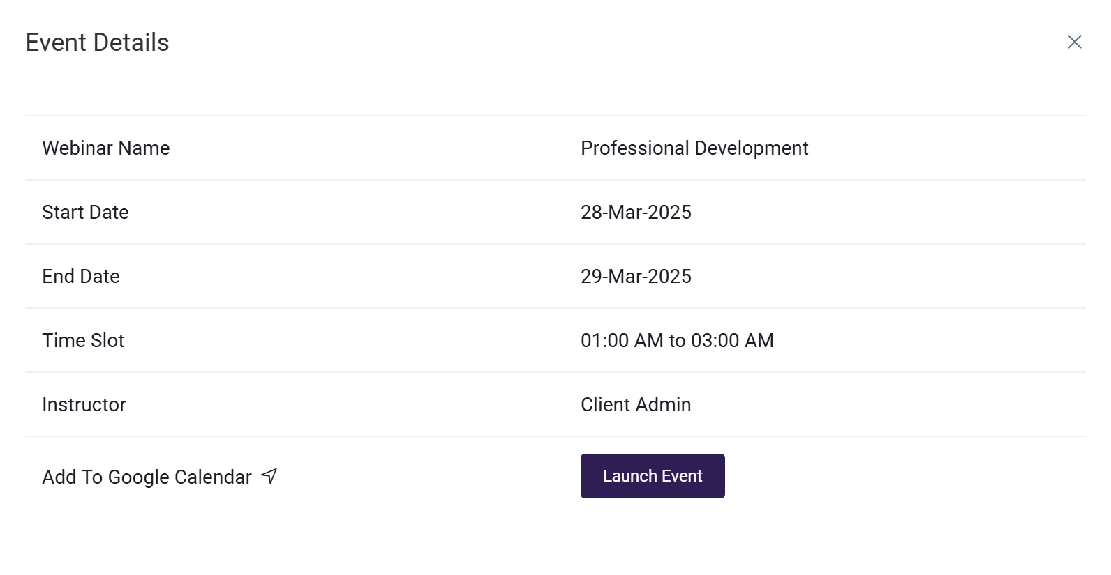Select the 03:00 AM end time
The width and height of the screenshot is (1111, 575).
pyautogui.click(x=732, y=340)
